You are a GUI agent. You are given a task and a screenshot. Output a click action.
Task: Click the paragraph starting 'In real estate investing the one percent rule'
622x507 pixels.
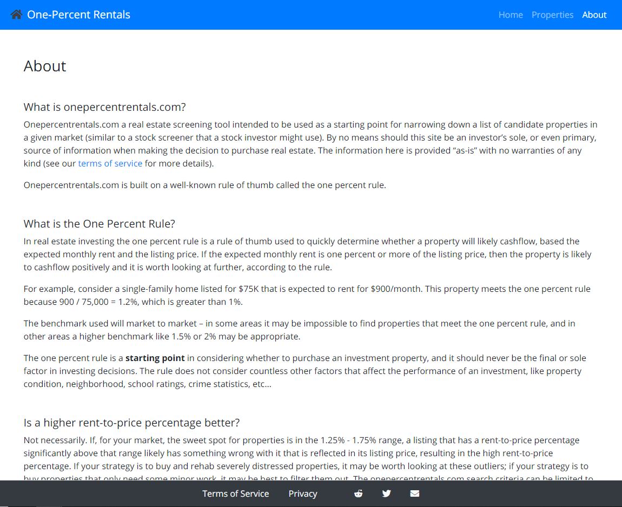coord(307,254)
